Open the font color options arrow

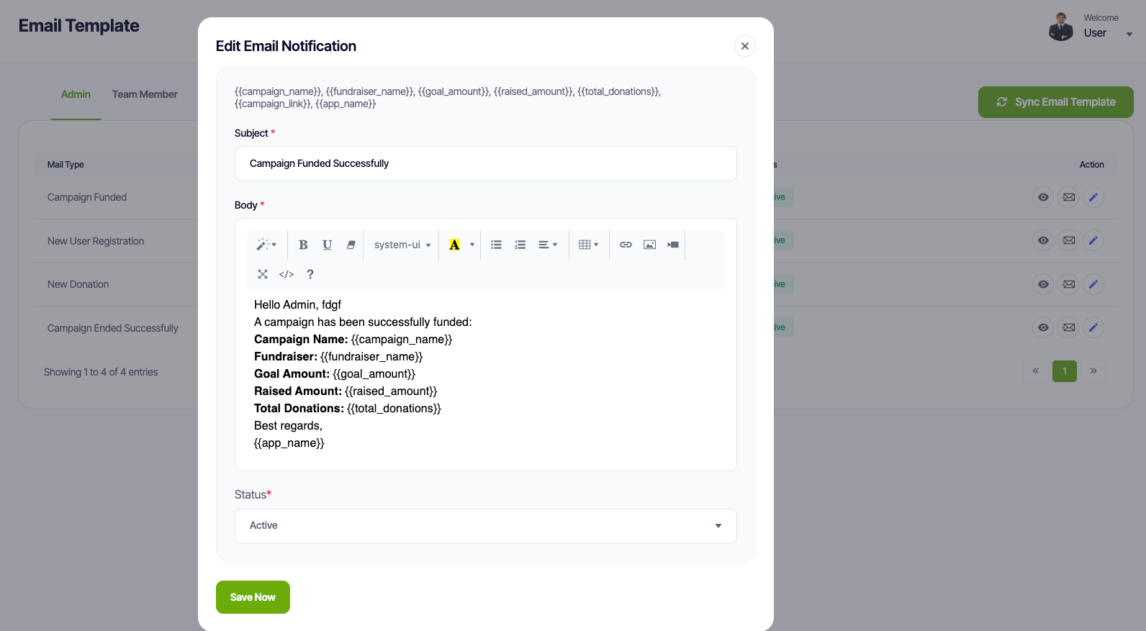(472, 245)
